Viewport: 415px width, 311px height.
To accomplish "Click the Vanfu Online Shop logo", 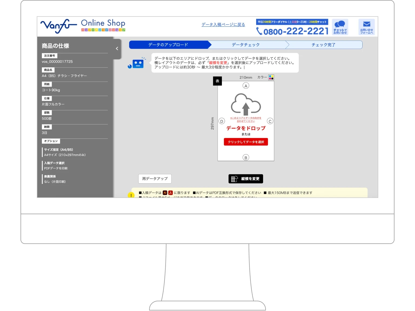I will [x=83, y=26].
